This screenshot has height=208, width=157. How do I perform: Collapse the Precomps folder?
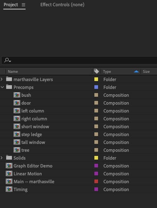2,87
